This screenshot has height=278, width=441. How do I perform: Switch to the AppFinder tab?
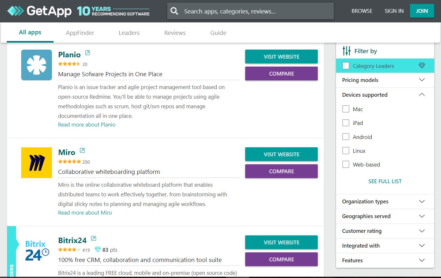tap(80, 33)
